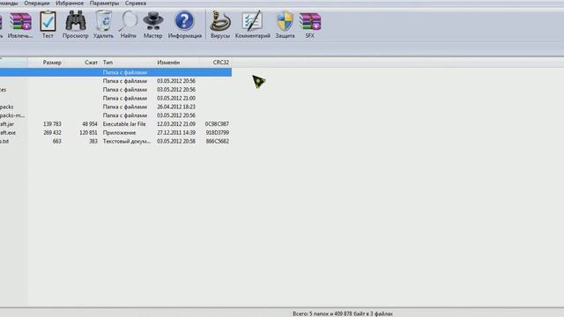Click packed size value 120 851

(88, 133)
